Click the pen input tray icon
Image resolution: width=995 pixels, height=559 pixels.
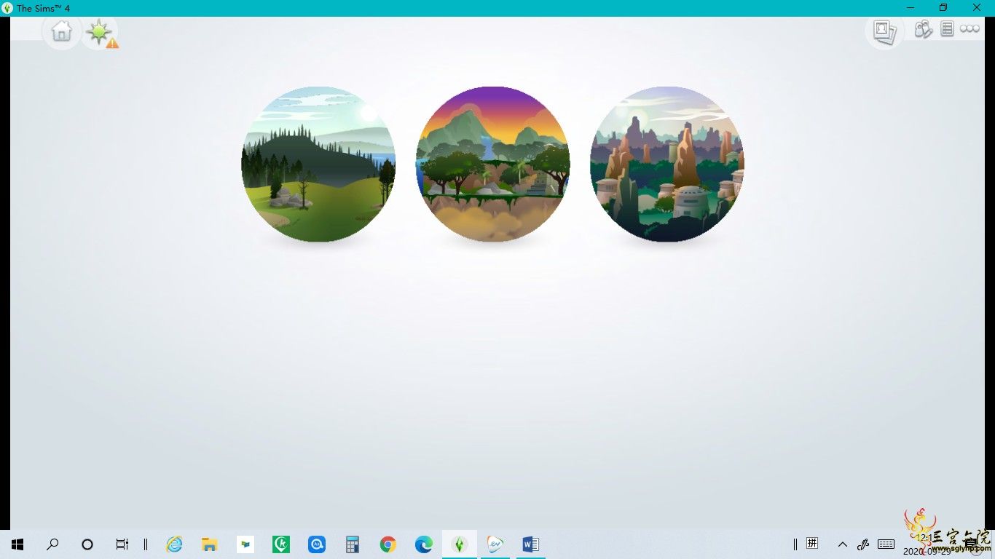coord(864,544)
